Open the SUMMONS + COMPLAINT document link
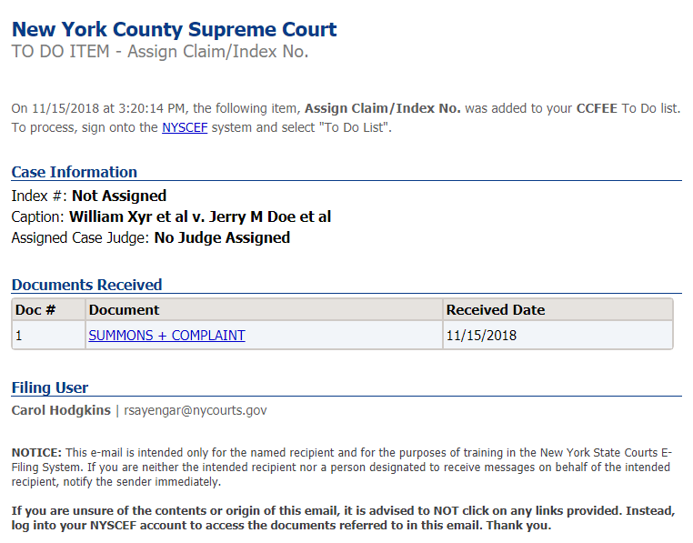Image resolution: width=693 pixels, height=543 pixels. point(166,335)
